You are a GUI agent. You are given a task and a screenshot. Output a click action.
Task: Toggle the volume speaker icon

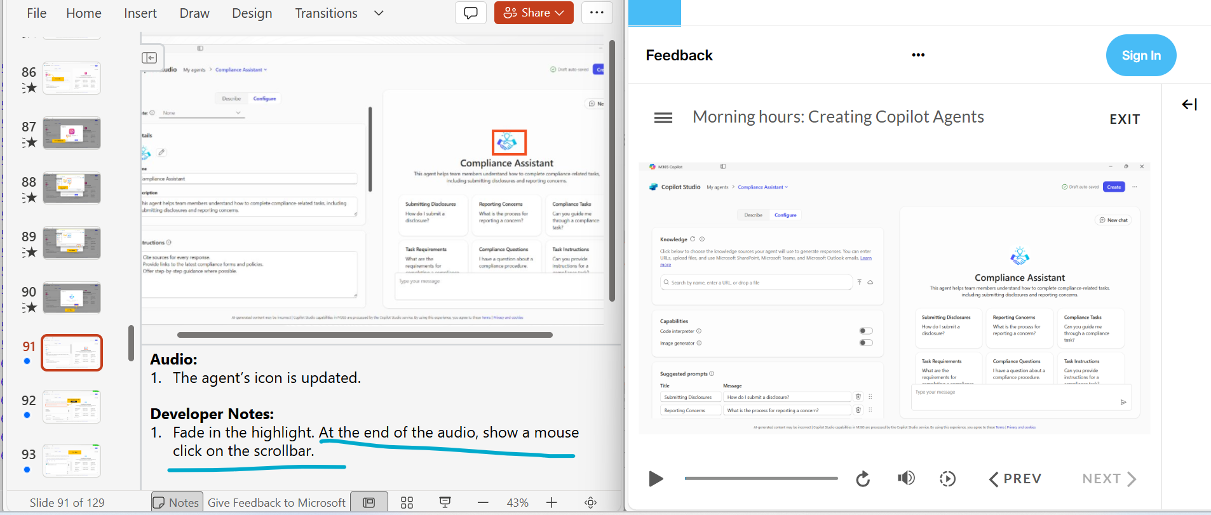tap(906, 478)
